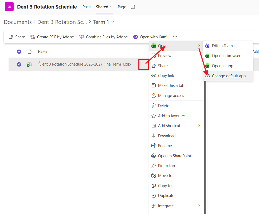The width and height of the screenshot is (259, 214).
Task: Click the Pin to top pushpin icon
Action: 154,166
